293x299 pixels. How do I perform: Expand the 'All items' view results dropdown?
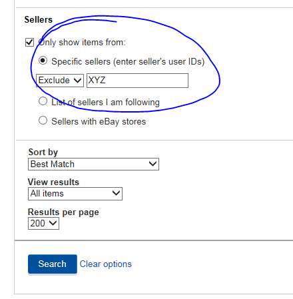pyautogui.click(x=75, y=194)
